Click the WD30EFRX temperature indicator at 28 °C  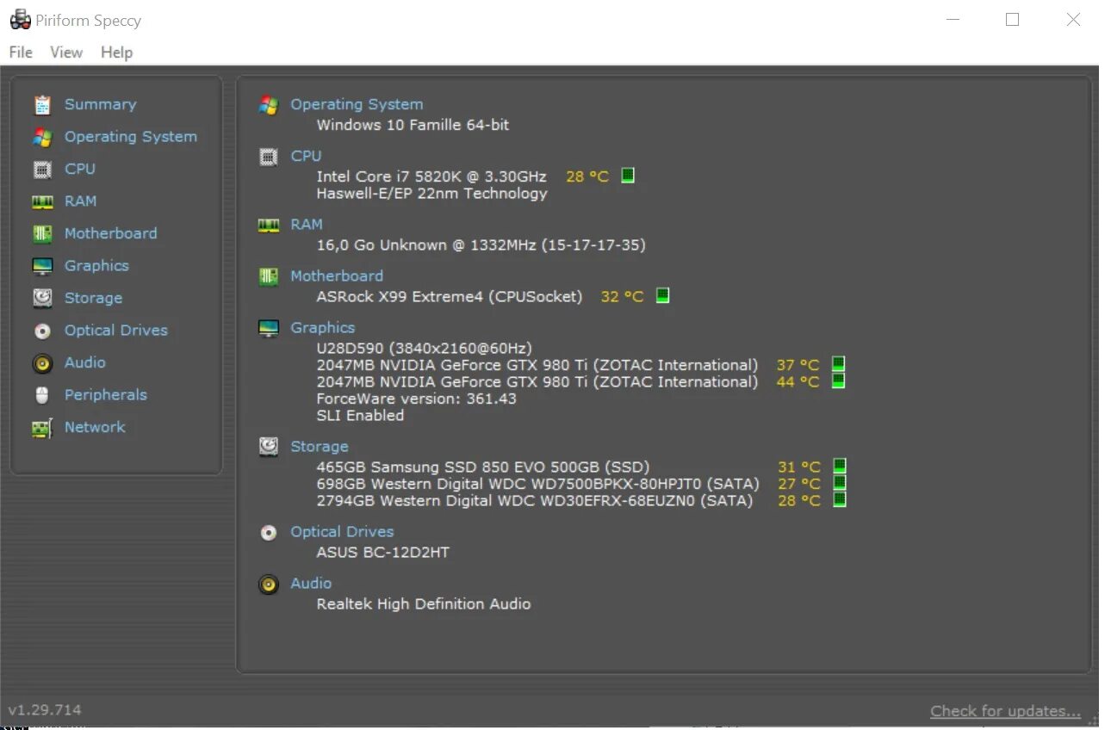coord(840,499)
